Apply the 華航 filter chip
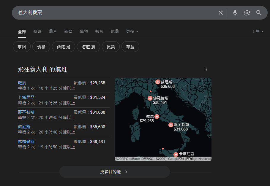Image resolution: width=270 pixels, height=186 pixels. tap(130, 47)
